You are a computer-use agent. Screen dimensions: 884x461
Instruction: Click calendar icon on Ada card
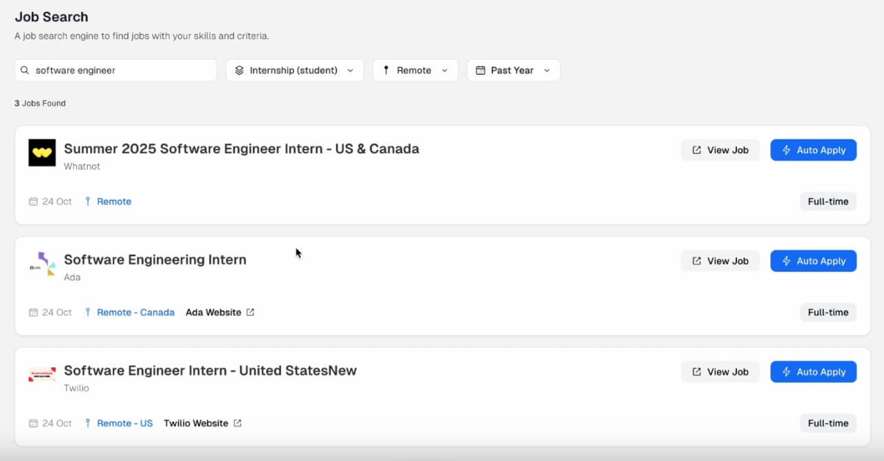33,312
